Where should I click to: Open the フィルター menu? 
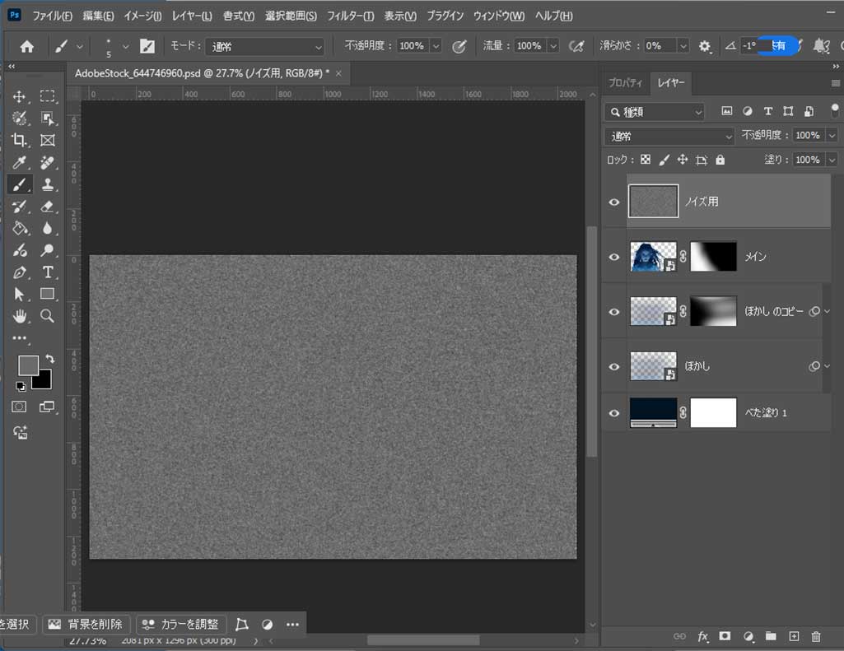point(350,16)
